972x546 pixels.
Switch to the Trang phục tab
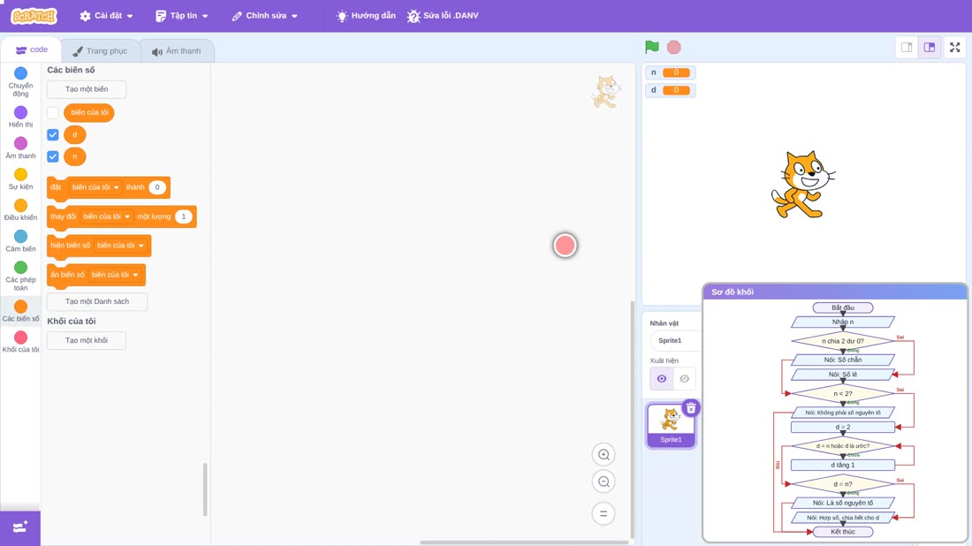click(101, 51)
